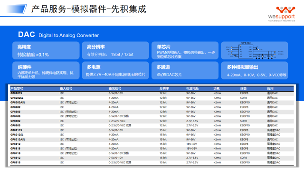304x171 pixels.
Task: Click the 输出信号 column header
Action: 115,88
